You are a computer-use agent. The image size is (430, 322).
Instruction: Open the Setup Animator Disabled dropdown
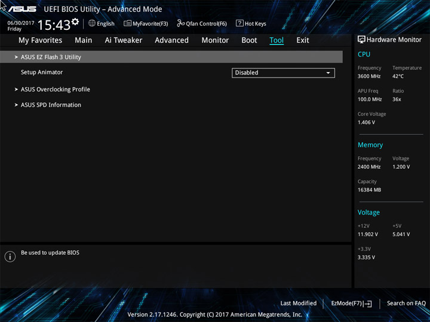tap(283, 73)
